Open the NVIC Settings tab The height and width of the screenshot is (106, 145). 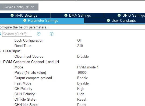pyautogui.click(x=25, y=15)
